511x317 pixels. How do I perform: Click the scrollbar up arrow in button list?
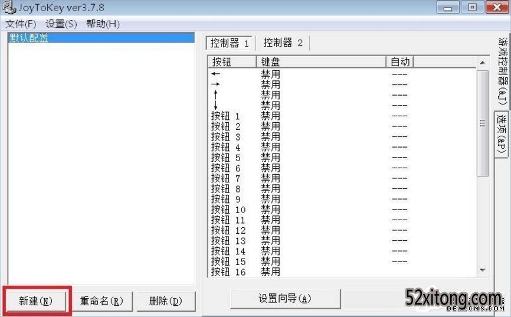tap(483, 63)
